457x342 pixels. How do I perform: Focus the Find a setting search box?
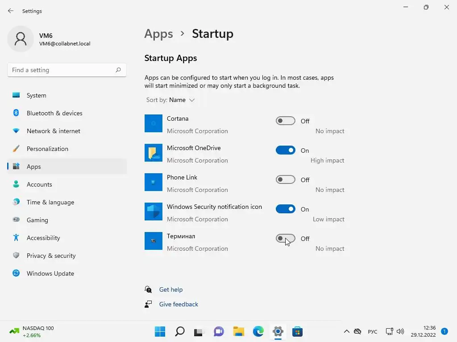pos(67,70)
